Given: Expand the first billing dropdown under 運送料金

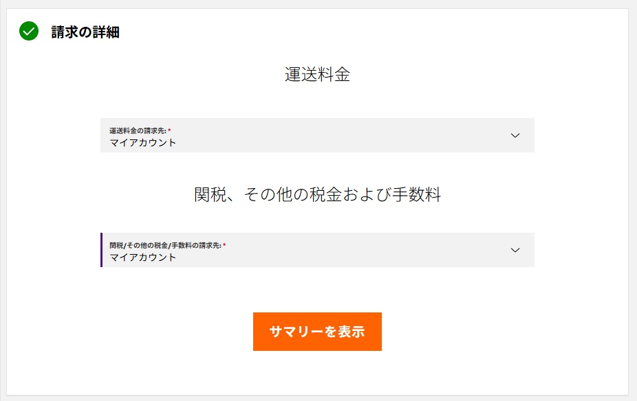Looking at the screenshot, I should pyautogui.click(x=317, y=135).
